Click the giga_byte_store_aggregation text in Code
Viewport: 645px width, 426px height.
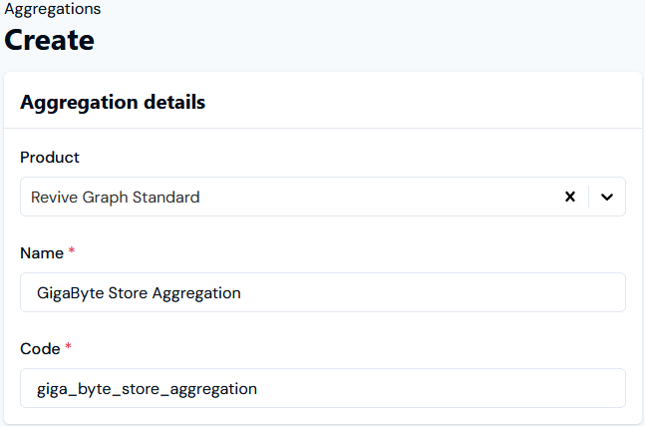147,388
